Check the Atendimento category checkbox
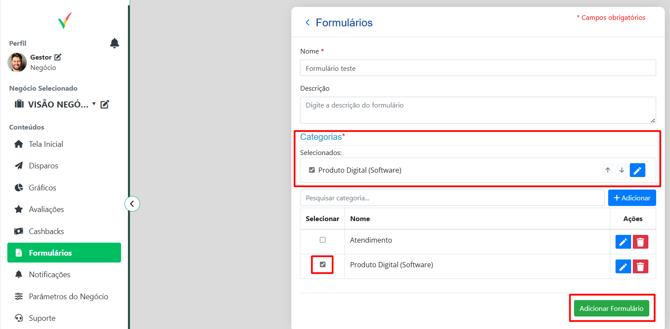The image size is (670, 329). click(x=322, y=240)
